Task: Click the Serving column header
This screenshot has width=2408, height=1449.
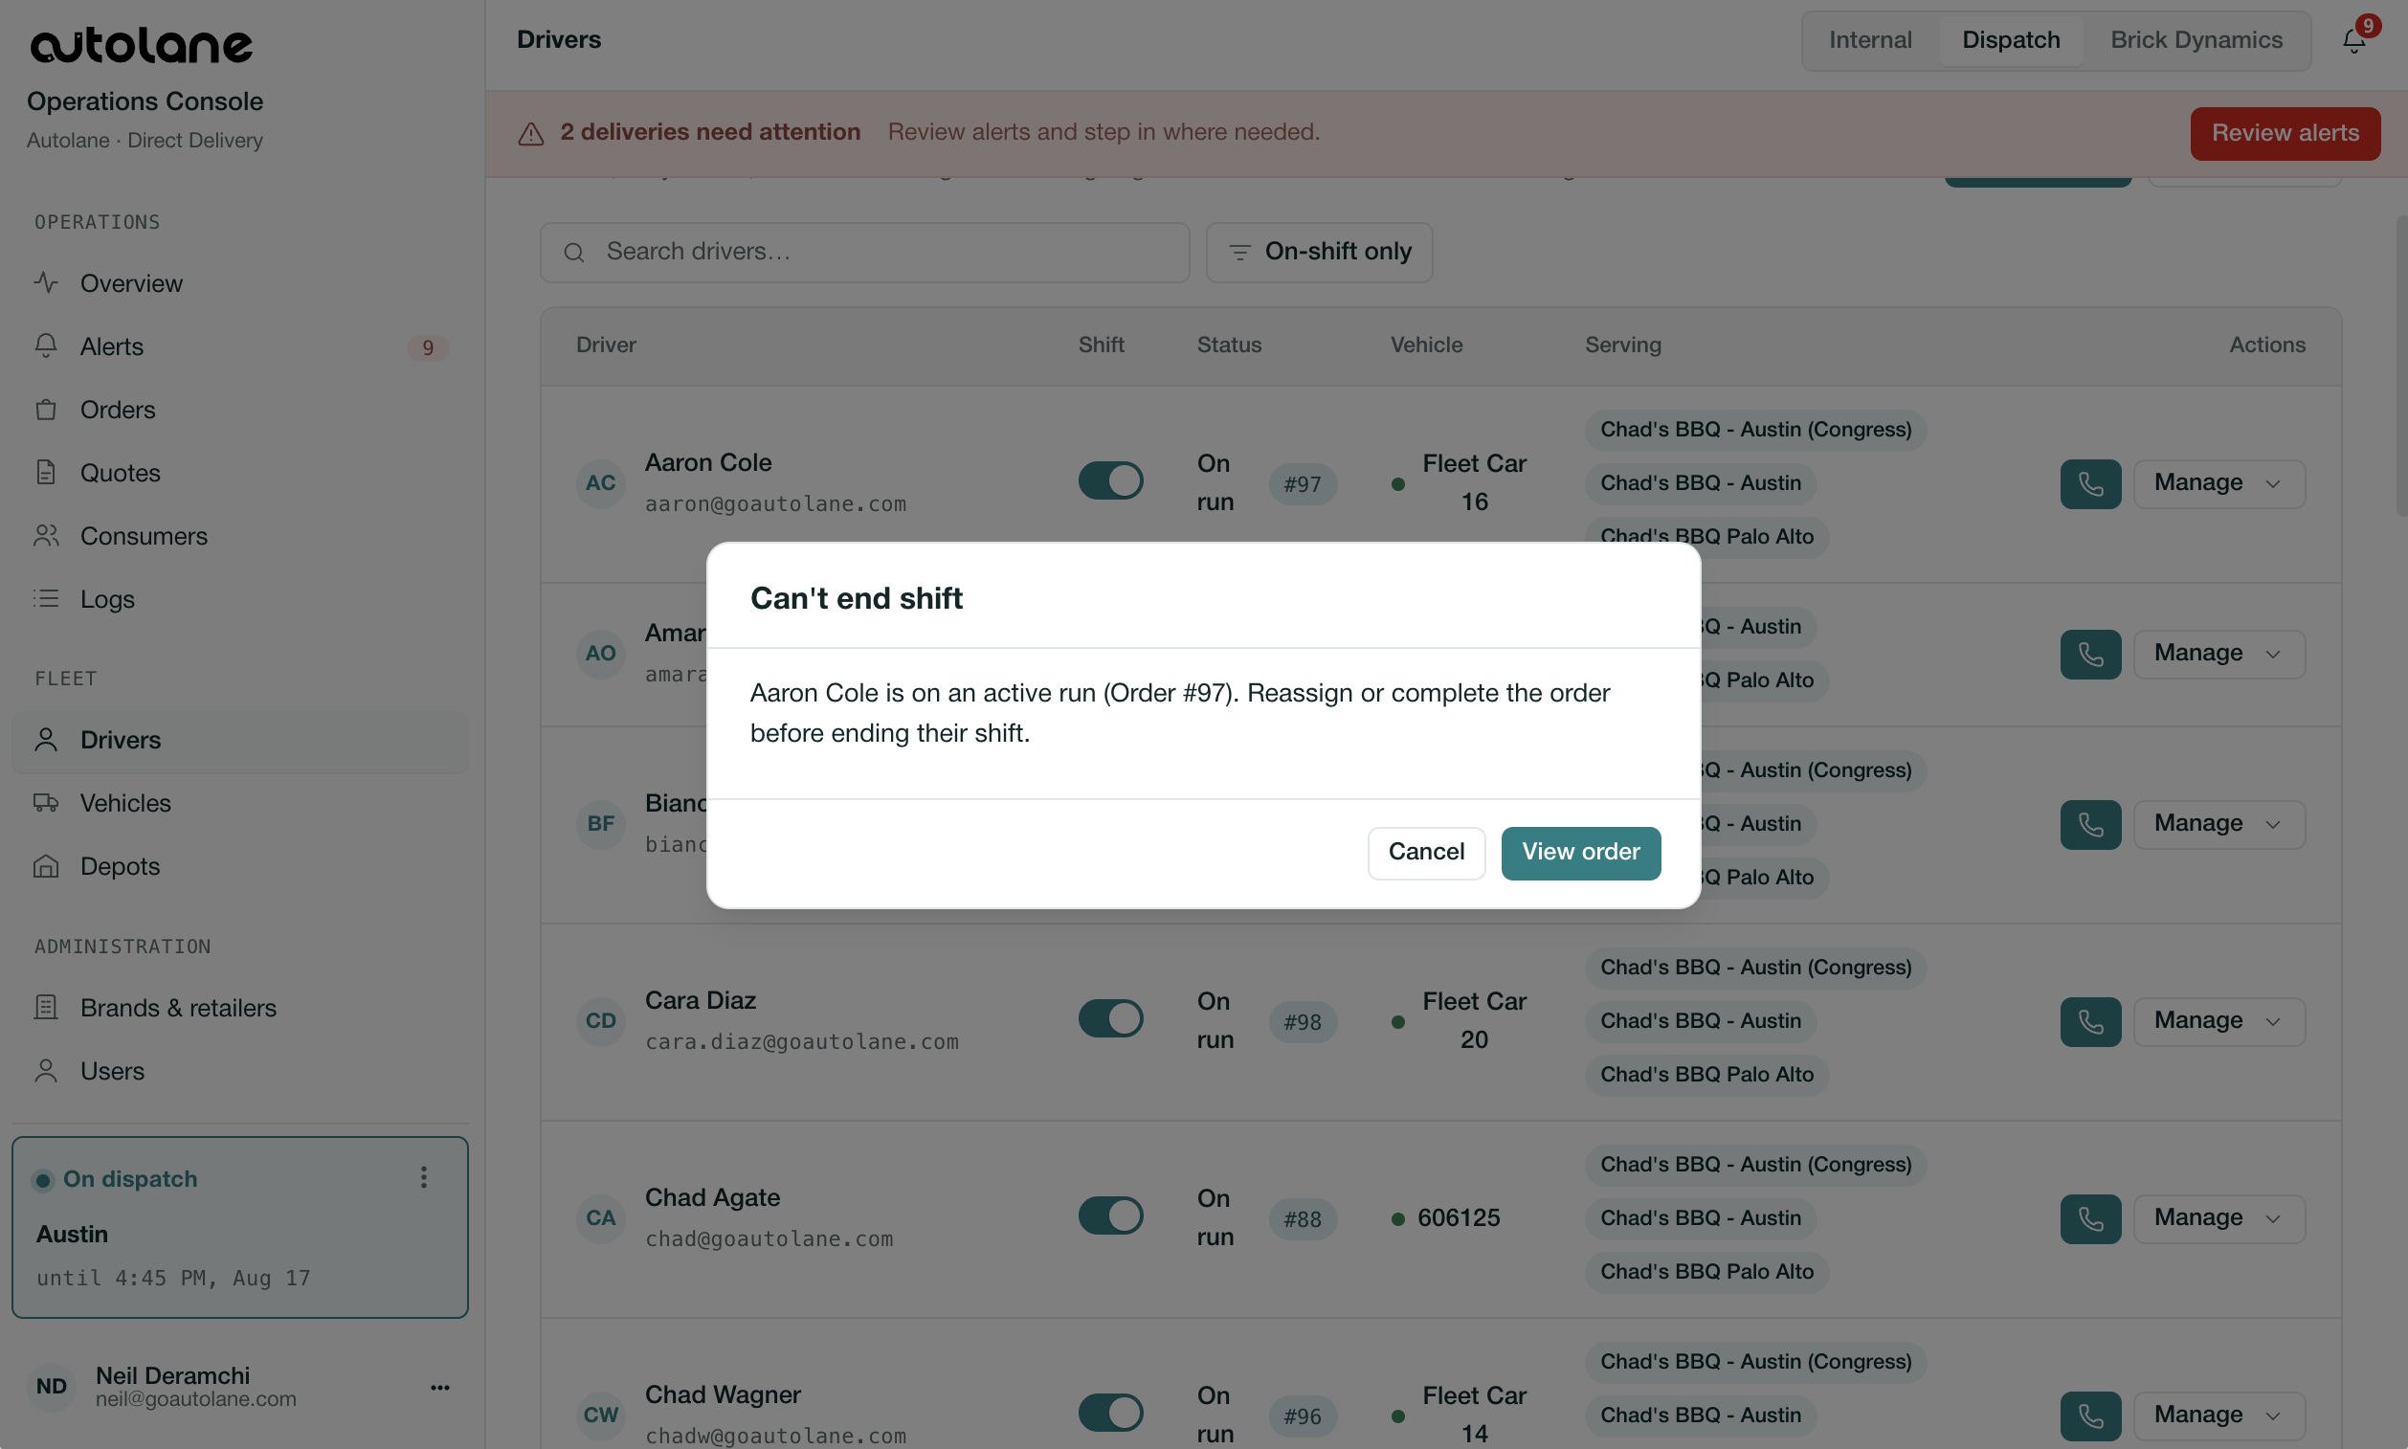Action: 1622,346
